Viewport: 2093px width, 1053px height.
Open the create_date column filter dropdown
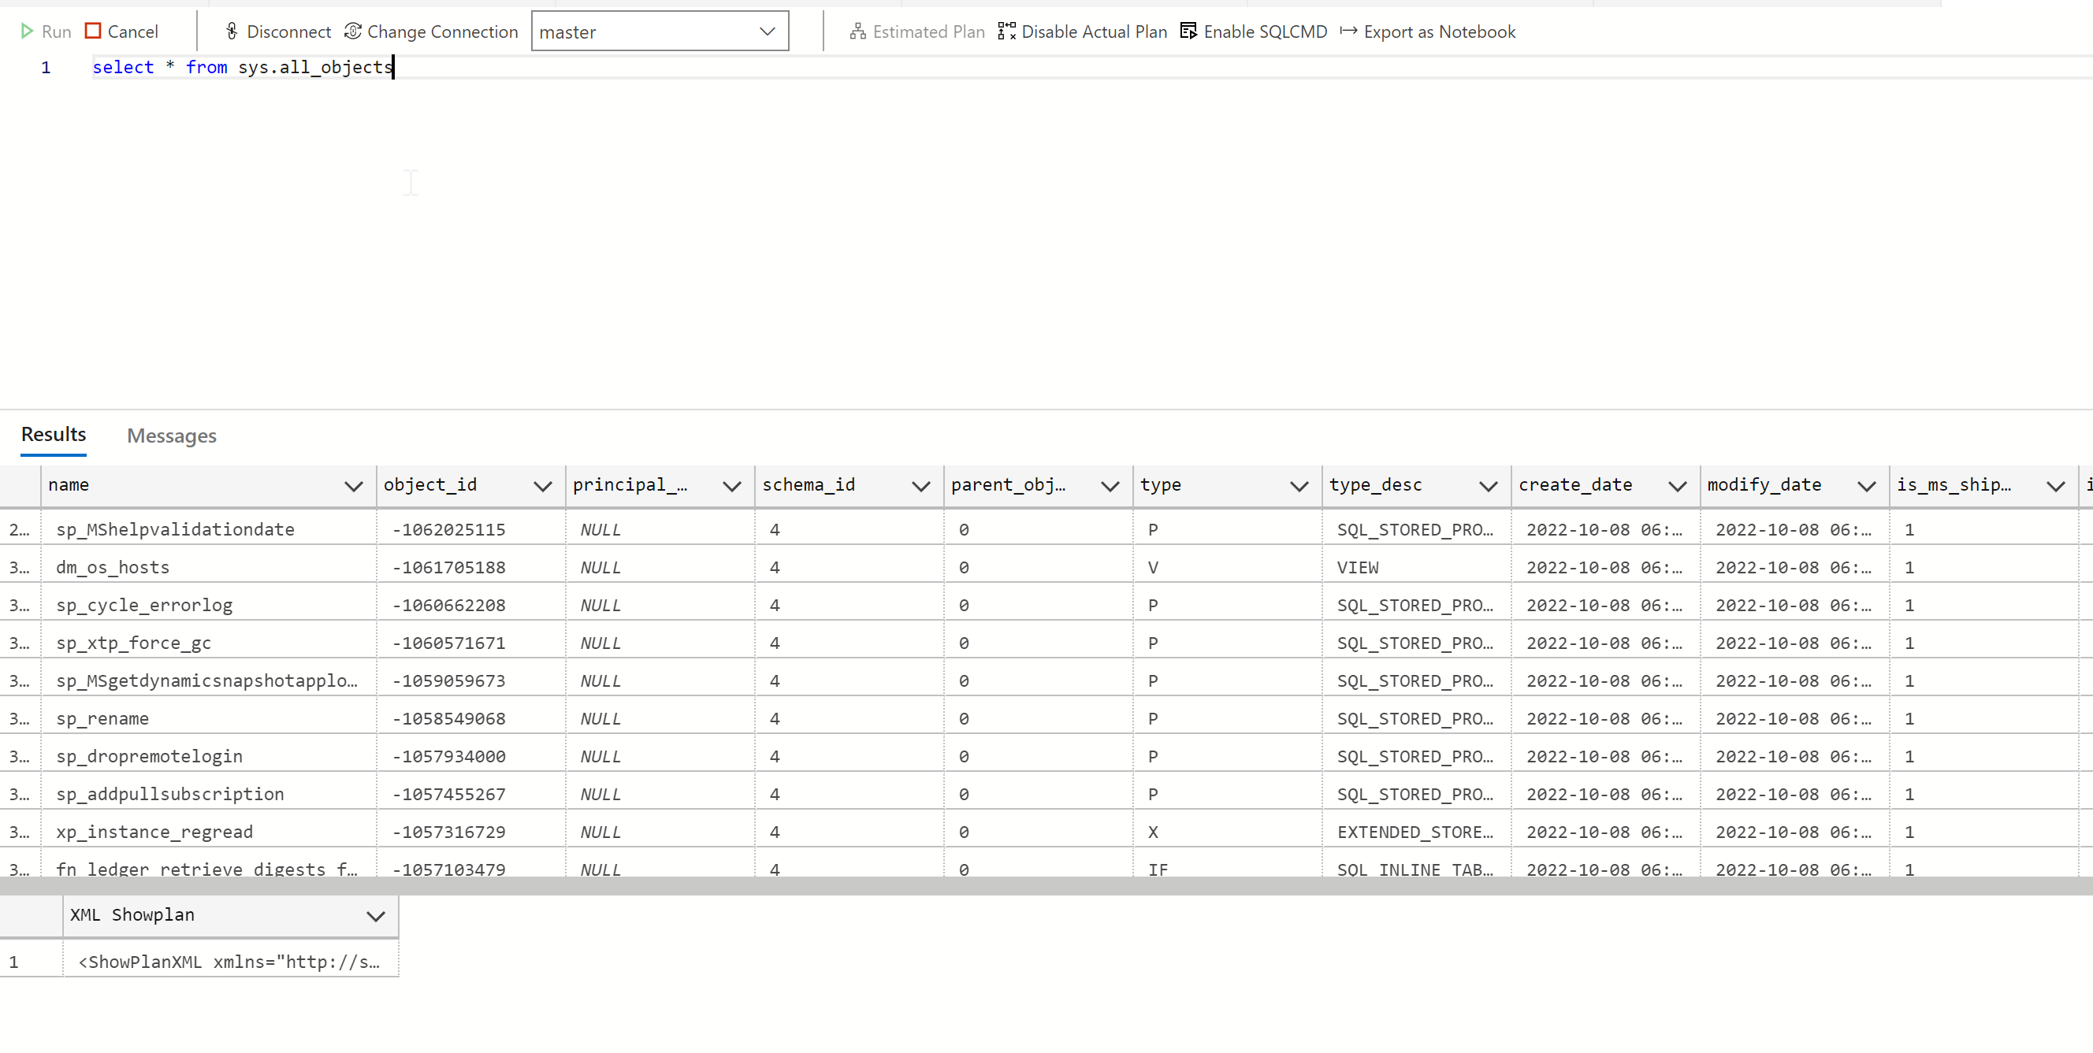[1677, 485]
